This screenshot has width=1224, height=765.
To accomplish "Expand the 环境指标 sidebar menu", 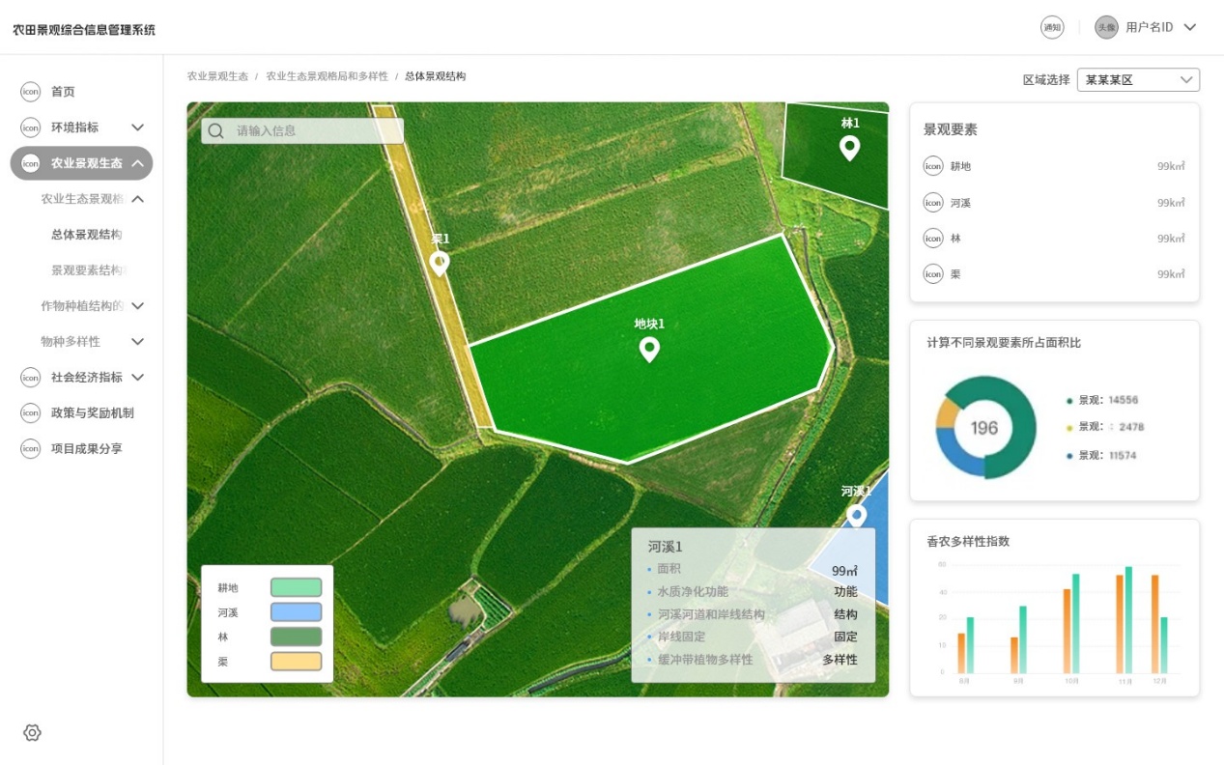I will (137, 127).
